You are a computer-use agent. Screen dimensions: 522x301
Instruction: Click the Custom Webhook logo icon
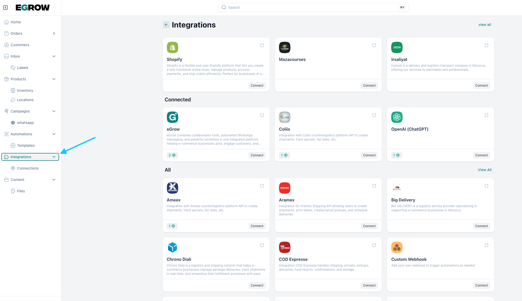tap(397, 247)
